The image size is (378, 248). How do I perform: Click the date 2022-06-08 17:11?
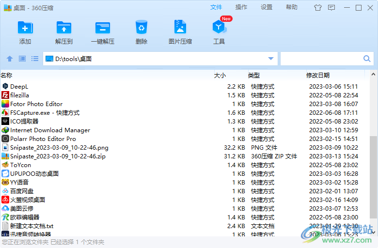coord(333,112)
